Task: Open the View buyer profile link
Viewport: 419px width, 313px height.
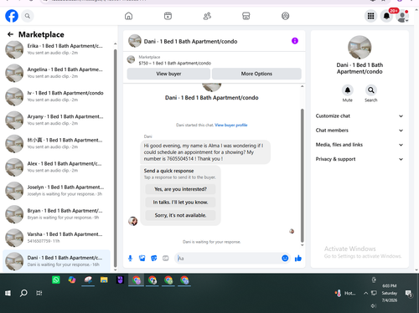Action: point(231,125)
